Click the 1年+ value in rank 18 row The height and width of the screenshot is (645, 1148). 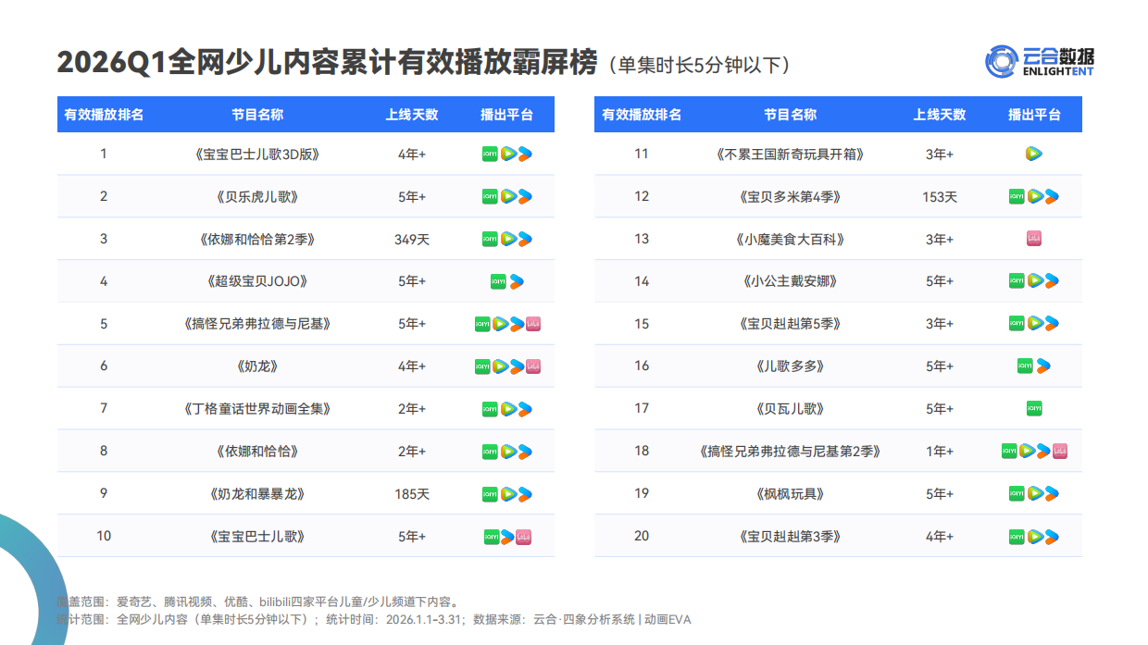[940, 452]
